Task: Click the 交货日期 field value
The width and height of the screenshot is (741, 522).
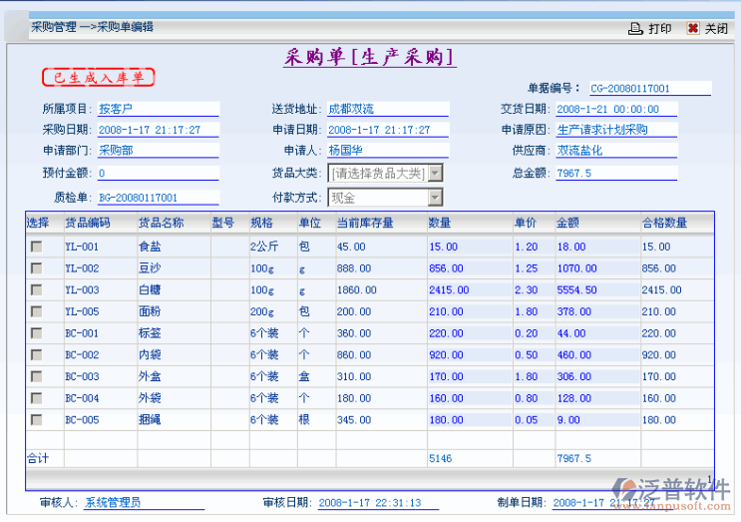Action: pyautogui.click(x=607, y=109)
